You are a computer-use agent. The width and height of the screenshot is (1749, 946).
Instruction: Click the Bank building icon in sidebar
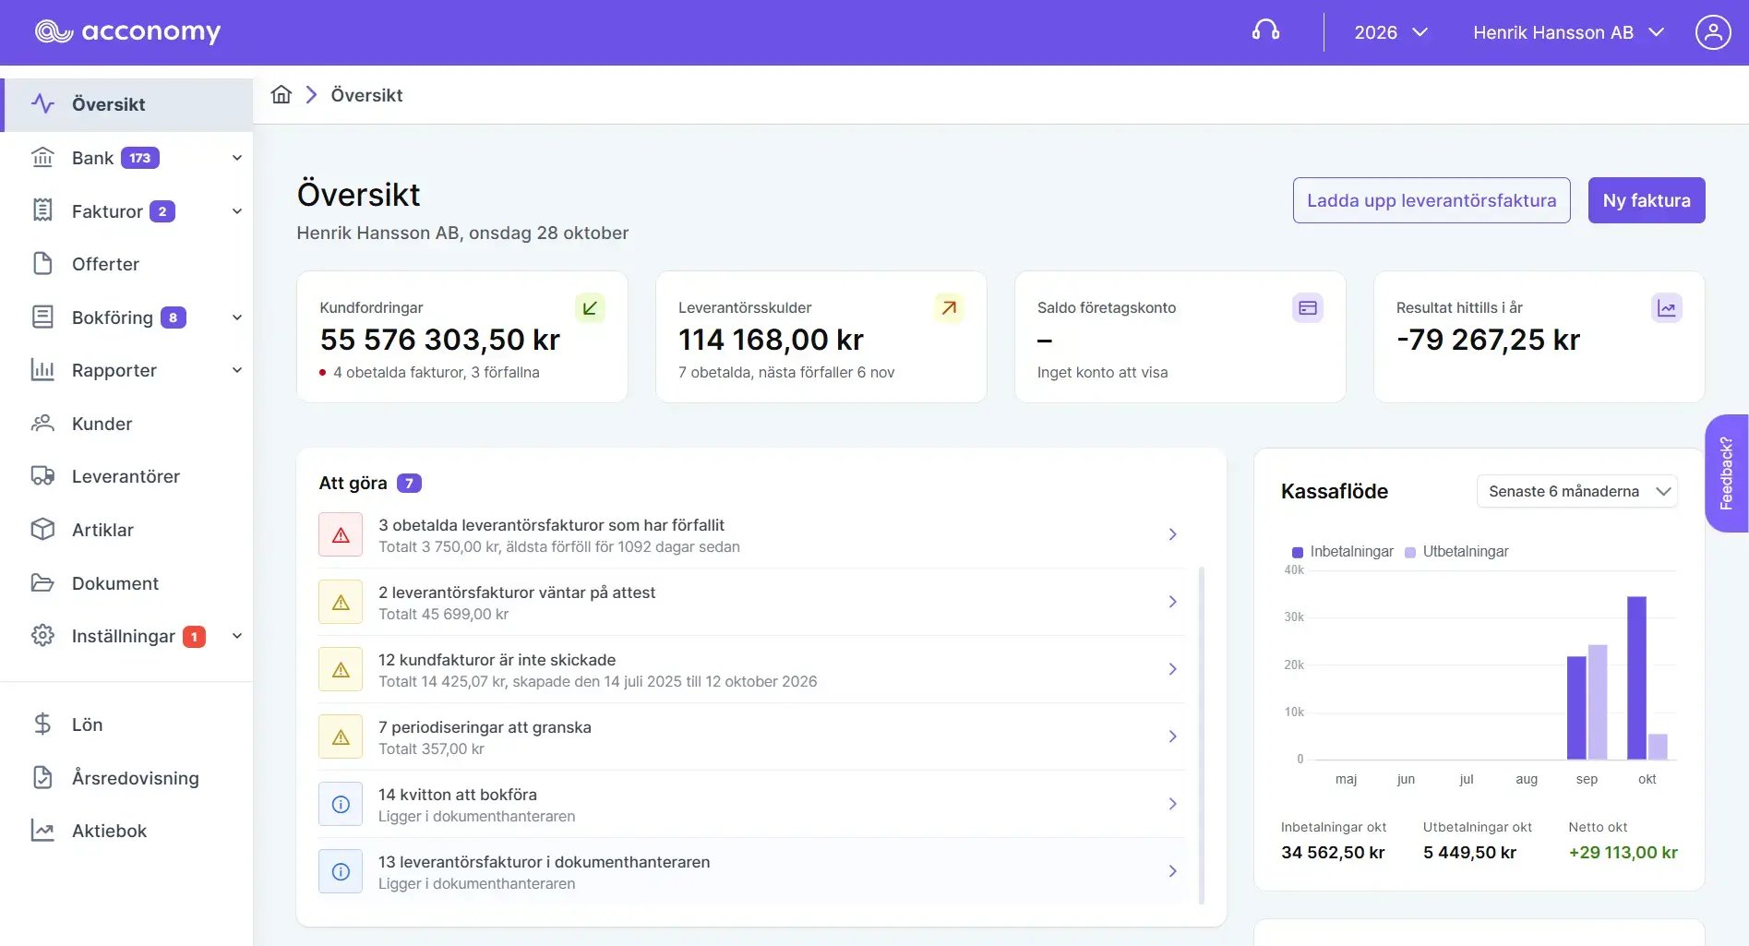tap(42, 158)
